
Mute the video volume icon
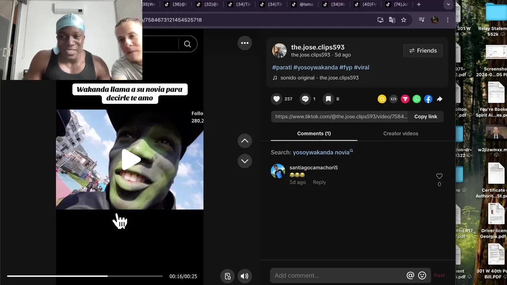(244, 276)
